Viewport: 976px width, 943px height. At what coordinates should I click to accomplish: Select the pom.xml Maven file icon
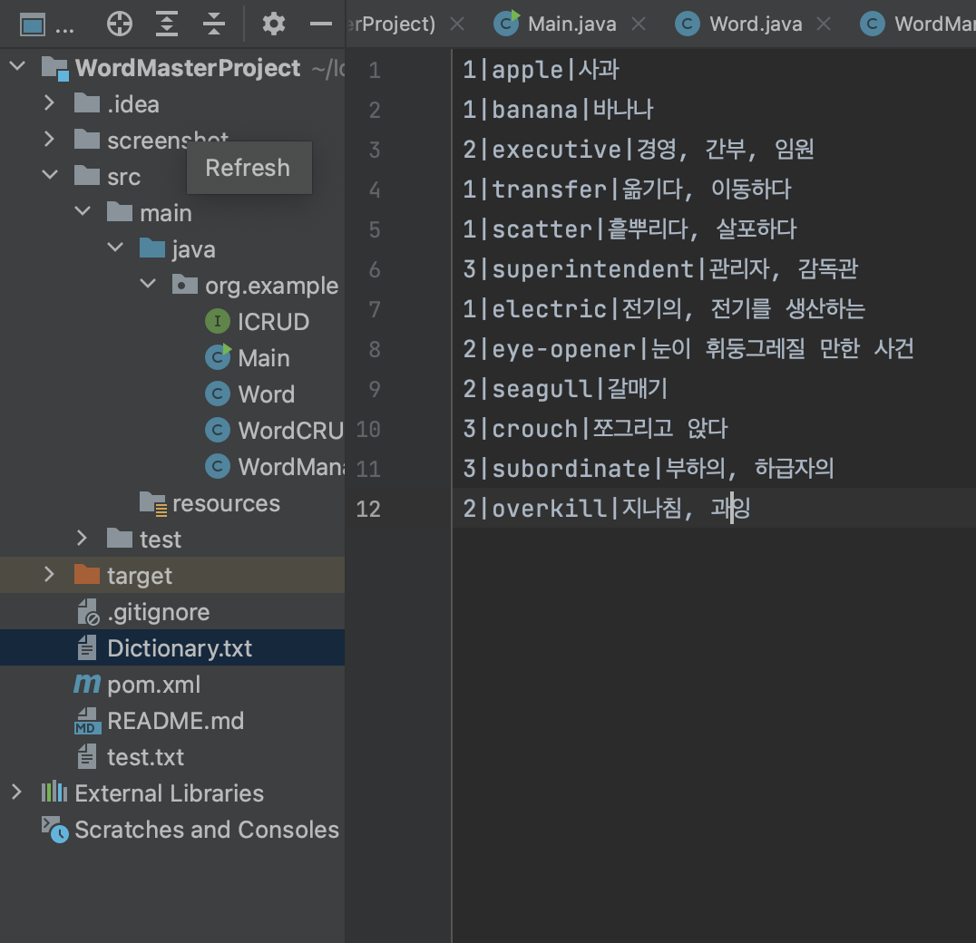(86, 684)
